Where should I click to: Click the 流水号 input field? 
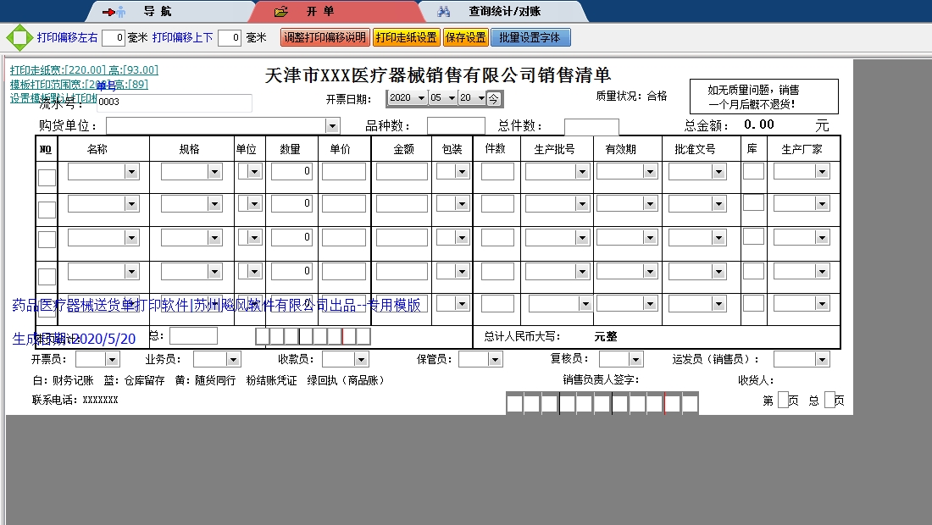point(174,102)
